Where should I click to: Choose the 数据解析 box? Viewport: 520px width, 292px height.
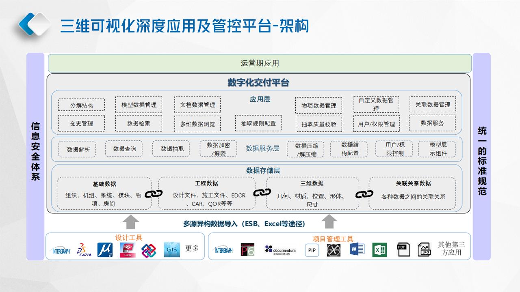[x=77, y=149]
